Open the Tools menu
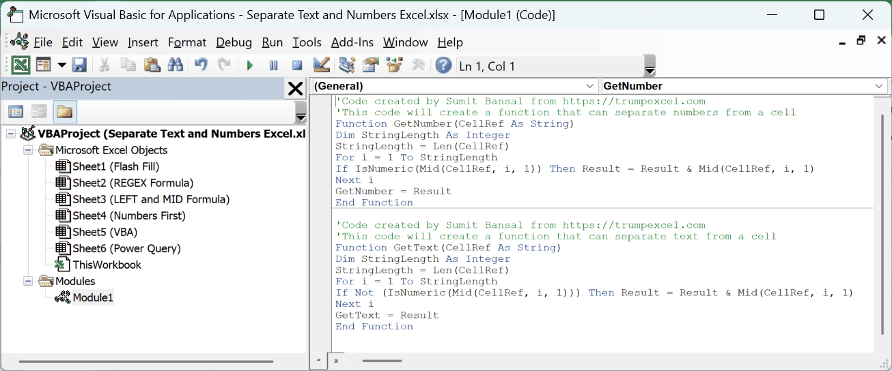This screenshot has height=371, width=892. [x=307, y=42]
